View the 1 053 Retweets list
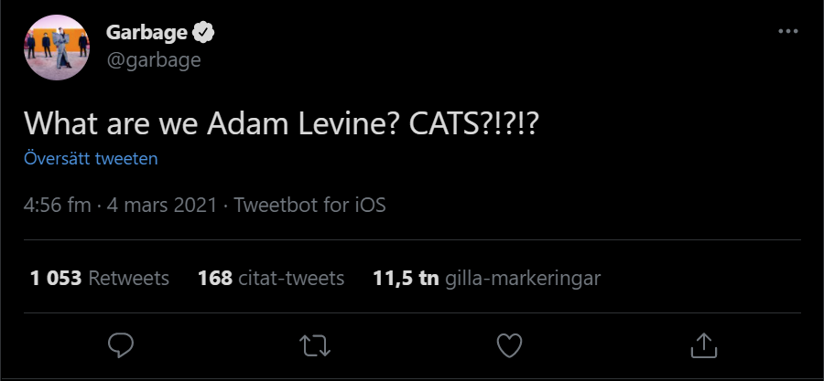This screenshot has width=824, height=381. [x=100, y=278]
